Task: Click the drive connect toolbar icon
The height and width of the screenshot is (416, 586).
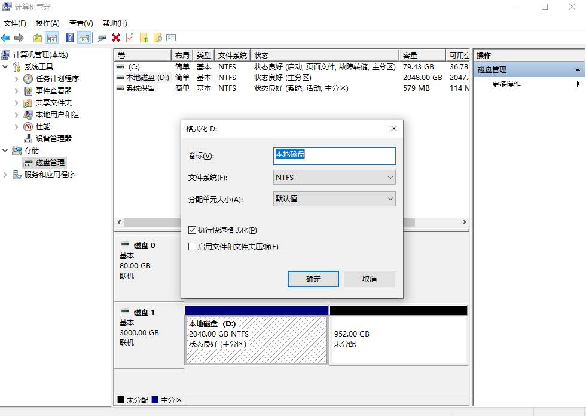Action: [102, 38]
